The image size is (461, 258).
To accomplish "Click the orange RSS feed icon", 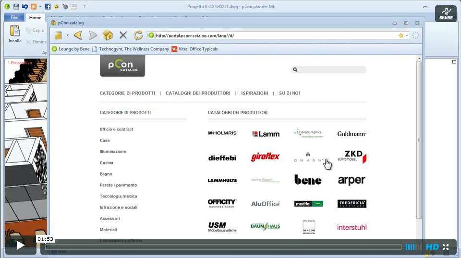I will 34,6.
